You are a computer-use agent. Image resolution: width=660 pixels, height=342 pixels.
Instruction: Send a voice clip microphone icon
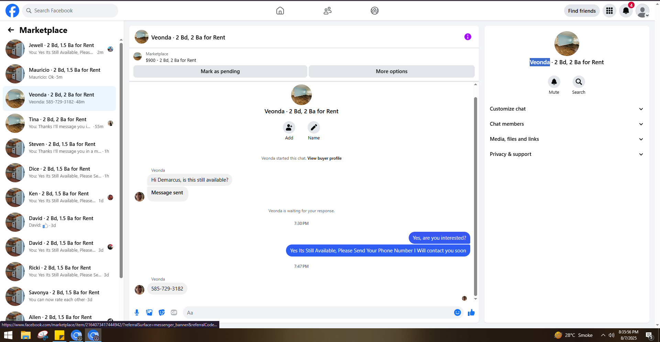click(x=137, y=312)
